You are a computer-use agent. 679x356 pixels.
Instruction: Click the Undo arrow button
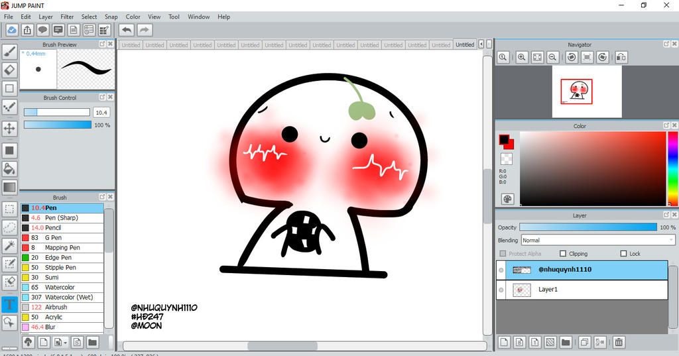[127, 30]
